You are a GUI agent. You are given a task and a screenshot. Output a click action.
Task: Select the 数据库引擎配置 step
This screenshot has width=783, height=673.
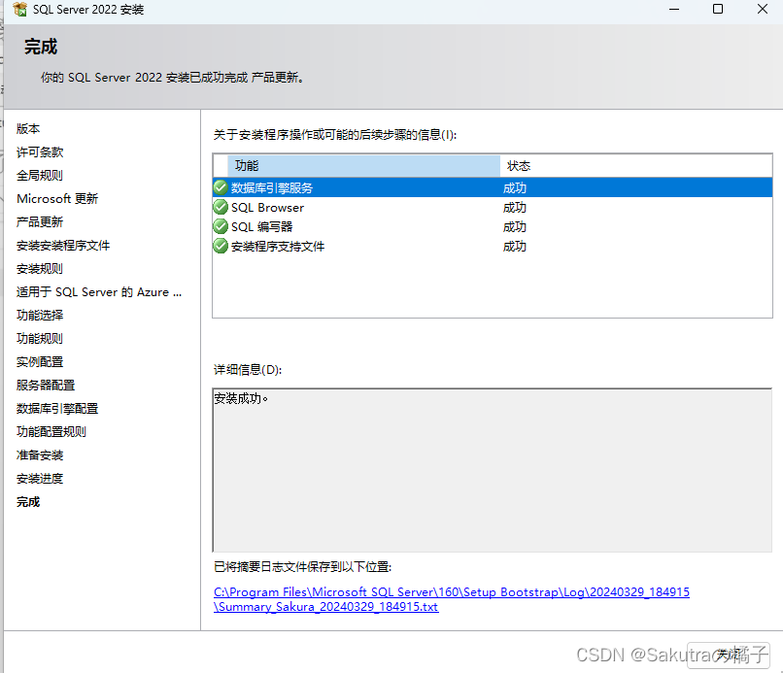pos(57,409)
